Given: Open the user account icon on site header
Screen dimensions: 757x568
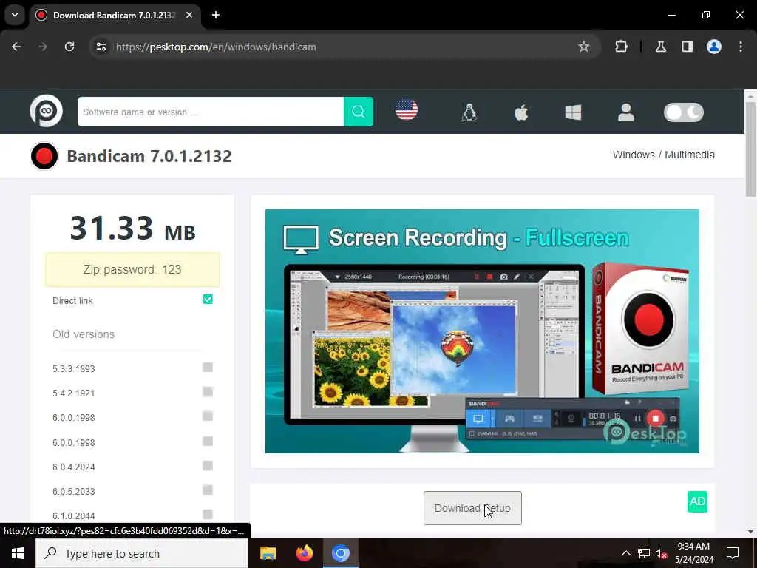Looking at the screenshot, I should [625, 112].
